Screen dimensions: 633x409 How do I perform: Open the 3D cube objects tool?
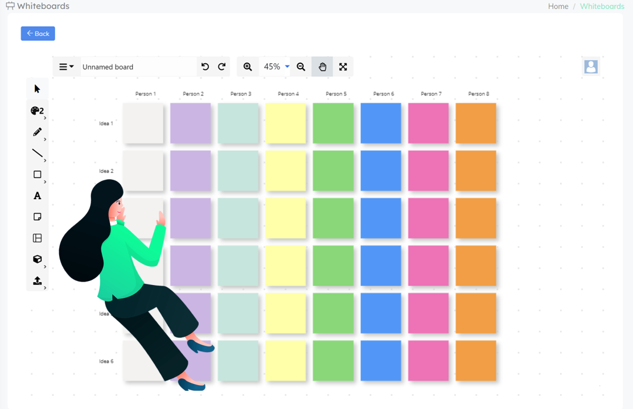(37, 259)
